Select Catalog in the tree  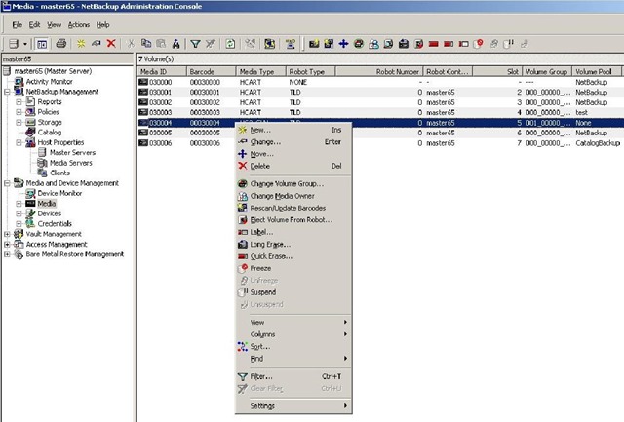(x=50, y=132)
